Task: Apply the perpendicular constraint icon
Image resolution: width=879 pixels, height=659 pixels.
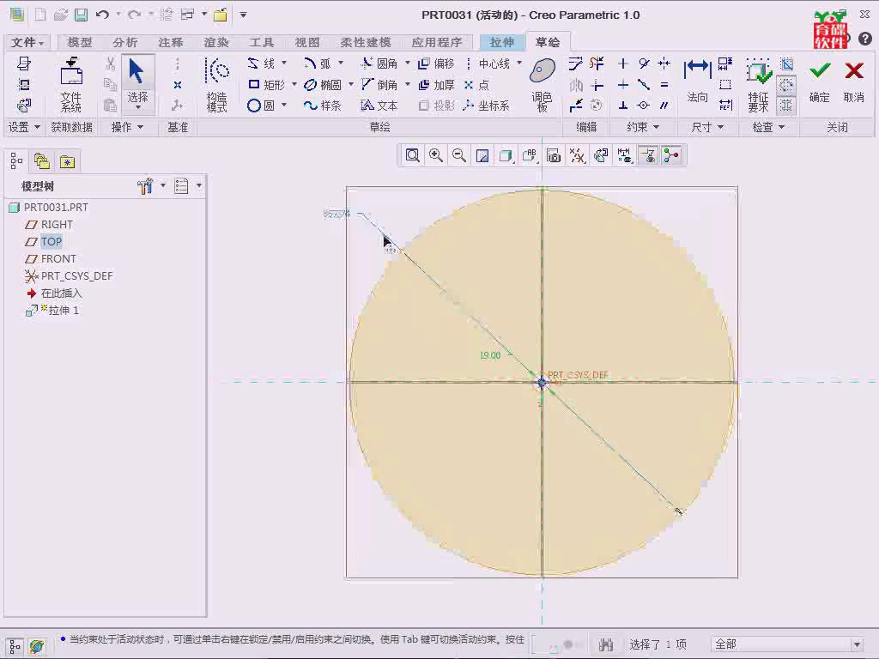Action: [623, 106]
